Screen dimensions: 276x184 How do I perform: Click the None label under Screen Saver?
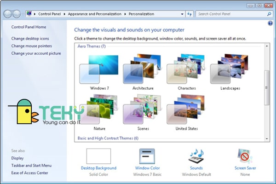click(x=245, y=174)
